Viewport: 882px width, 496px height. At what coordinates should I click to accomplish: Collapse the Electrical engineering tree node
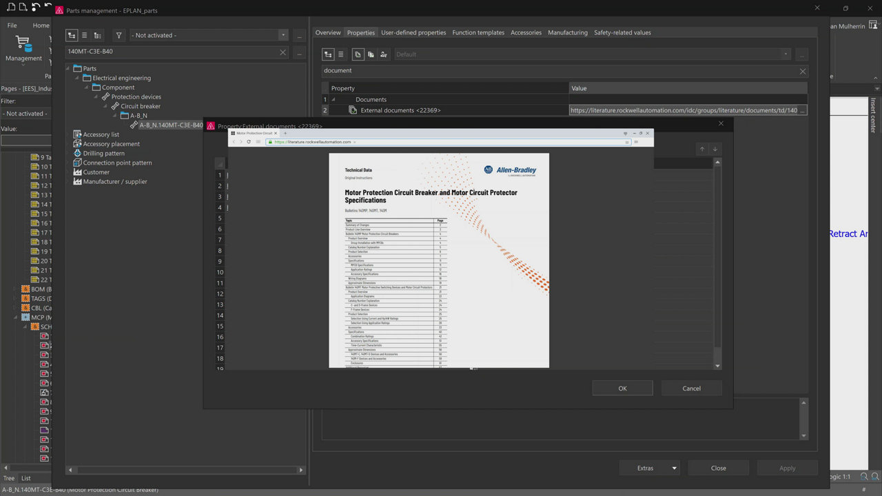(77, 78)
